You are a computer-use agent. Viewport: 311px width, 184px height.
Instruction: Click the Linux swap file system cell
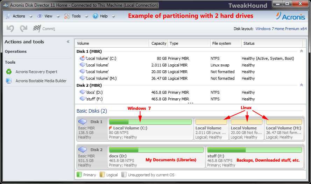click(x=220, y=65)
